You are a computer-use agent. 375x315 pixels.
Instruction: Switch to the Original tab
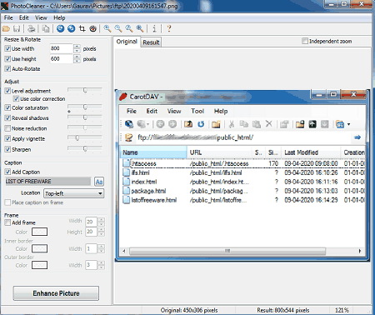point(127,42)
